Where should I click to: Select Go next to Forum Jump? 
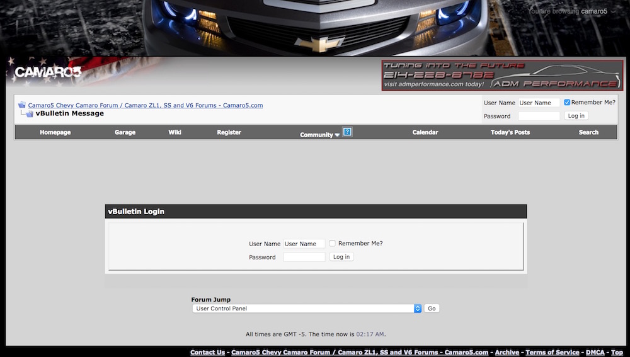click(432, 309)
